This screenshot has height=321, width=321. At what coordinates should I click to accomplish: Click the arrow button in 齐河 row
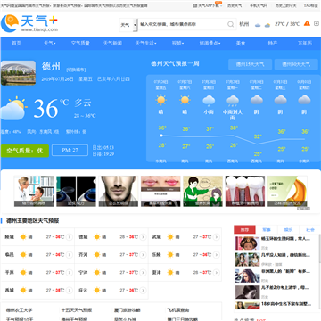point(143,255)
